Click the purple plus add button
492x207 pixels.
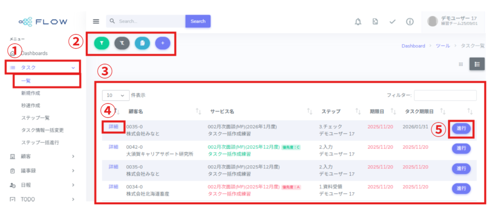pyautogui.click(x=162, y=43)
